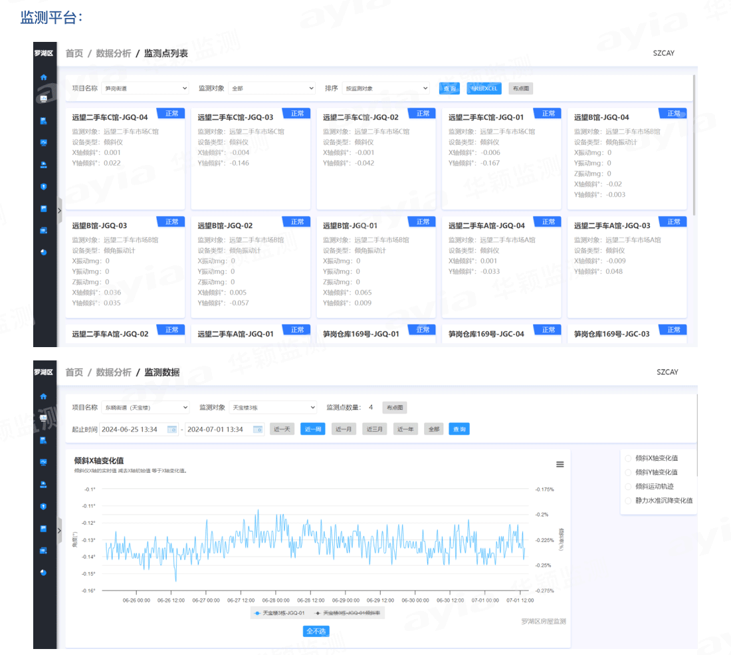Click the calendar icon in the 2024-07-01 end time field
731x655 pixels.
click(257, 430)
